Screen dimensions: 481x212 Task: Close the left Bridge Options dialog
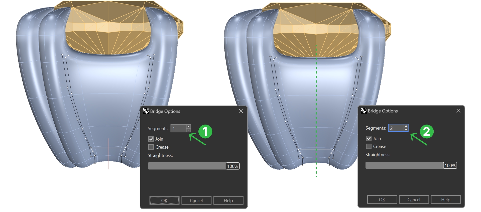tap(241, 111)
